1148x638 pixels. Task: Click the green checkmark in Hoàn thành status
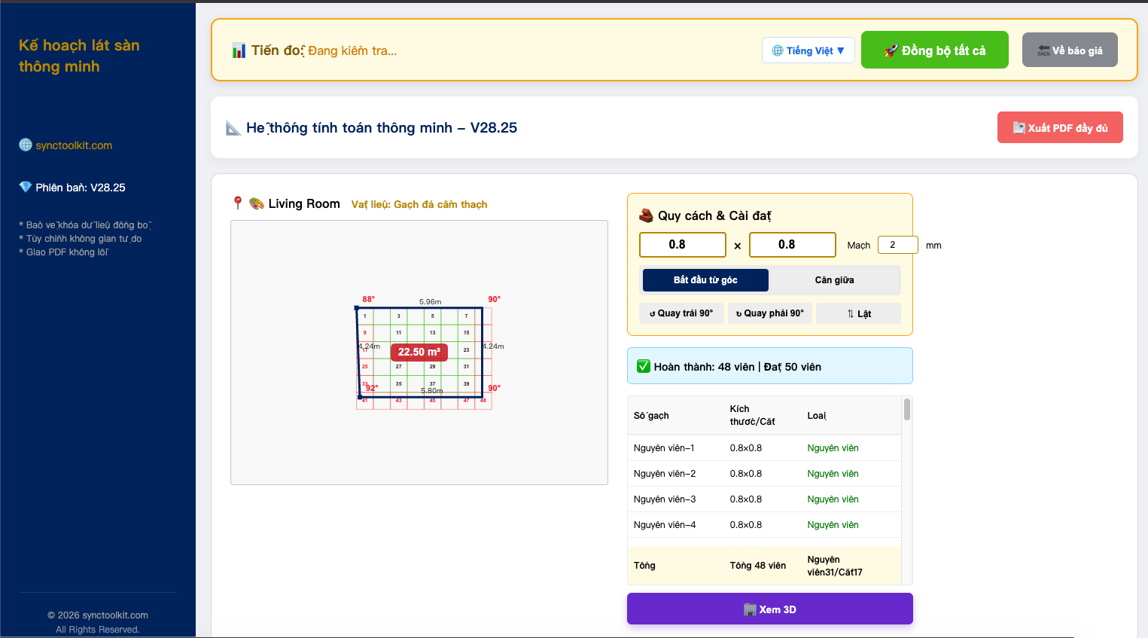pyautogui.click(x=644, y=366)
